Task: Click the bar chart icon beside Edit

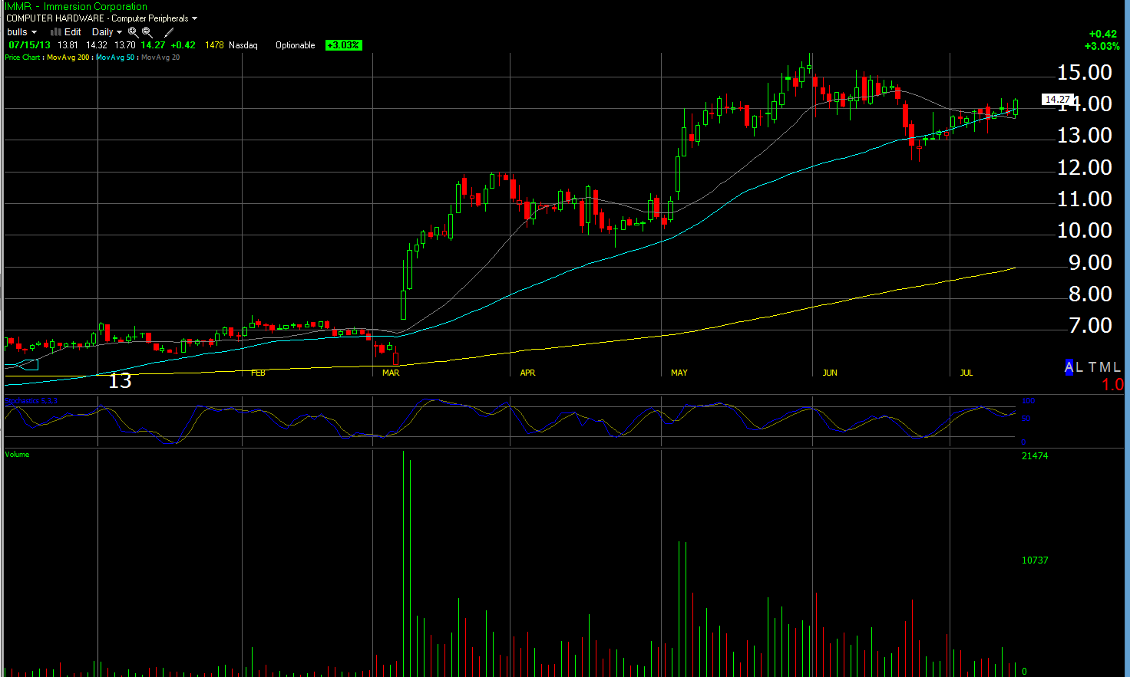Action: pyautogui.click(x=55, y=32)
